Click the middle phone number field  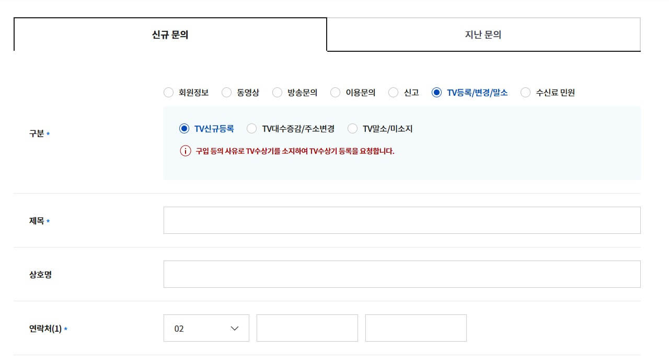(x=307, y=328)
